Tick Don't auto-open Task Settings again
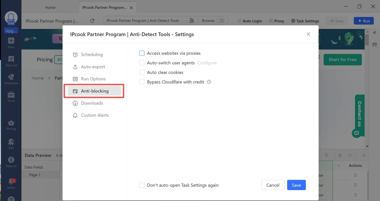This screenshot has width=380, height=201. coord(142,185)
